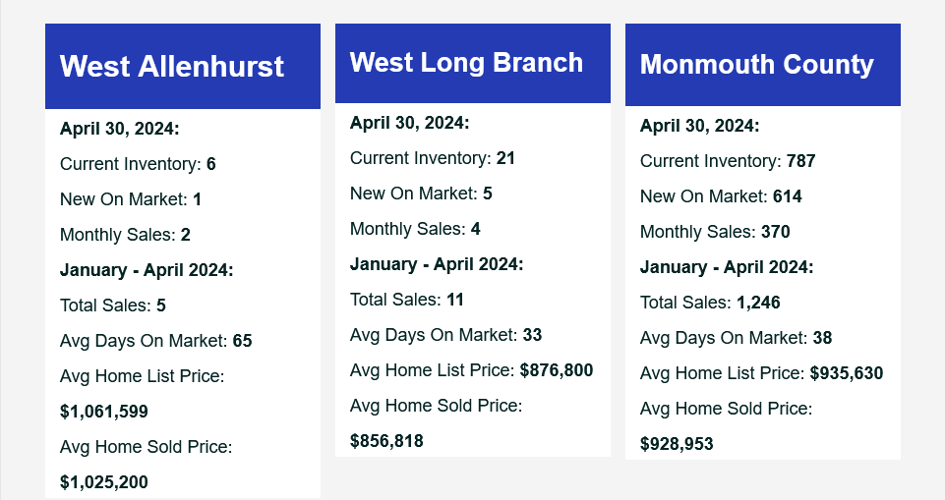Image resolution: width=945 pixels, height=500 pixels.
Task: Click West Long Branch $876,800 list price
Action: pyautogui.click(x=557, y=370)
